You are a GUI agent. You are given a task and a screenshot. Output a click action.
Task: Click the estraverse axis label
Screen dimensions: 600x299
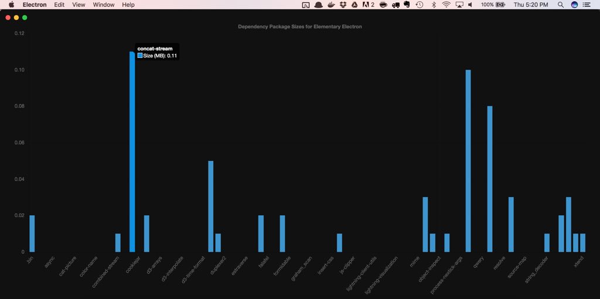click(x=240, y=265)
